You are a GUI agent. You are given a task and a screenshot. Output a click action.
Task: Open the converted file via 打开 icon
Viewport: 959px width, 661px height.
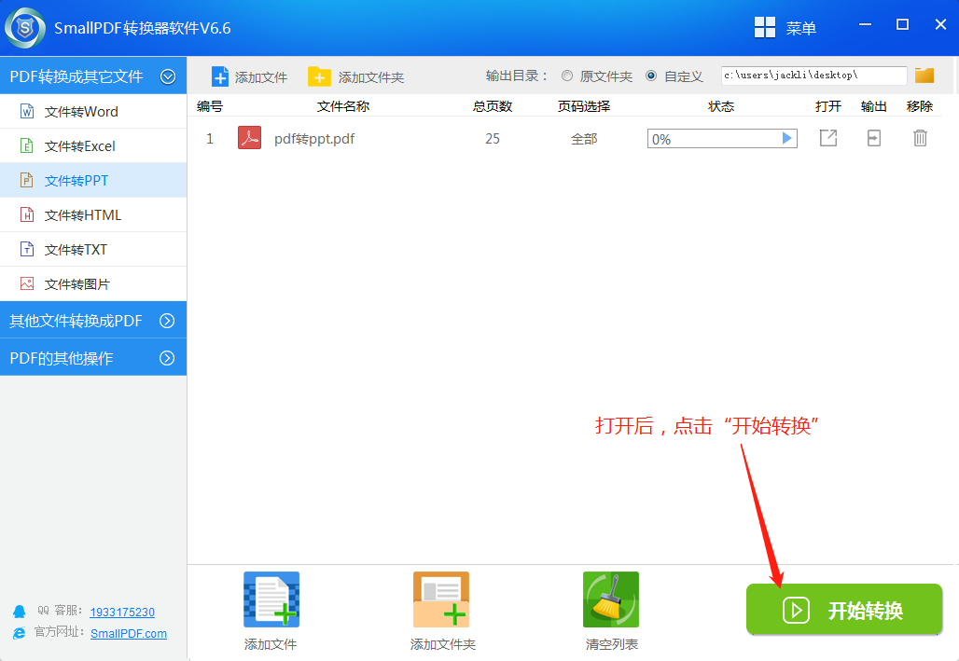click(x=827, y=137)
